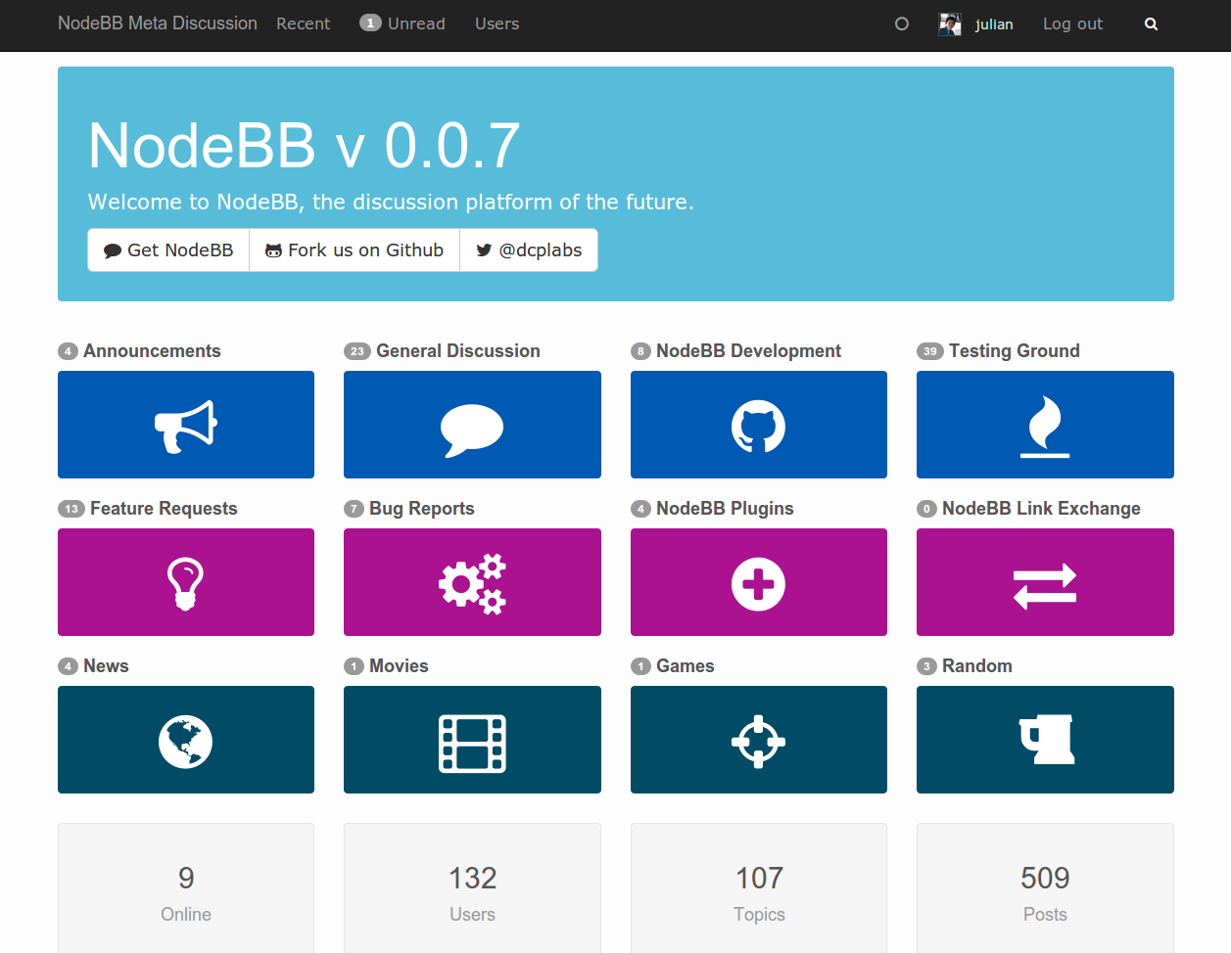Screen dimensions: 1231x953
Task: Open NodeBB Link Exchange arrows tile
Action: [1045, 582]
